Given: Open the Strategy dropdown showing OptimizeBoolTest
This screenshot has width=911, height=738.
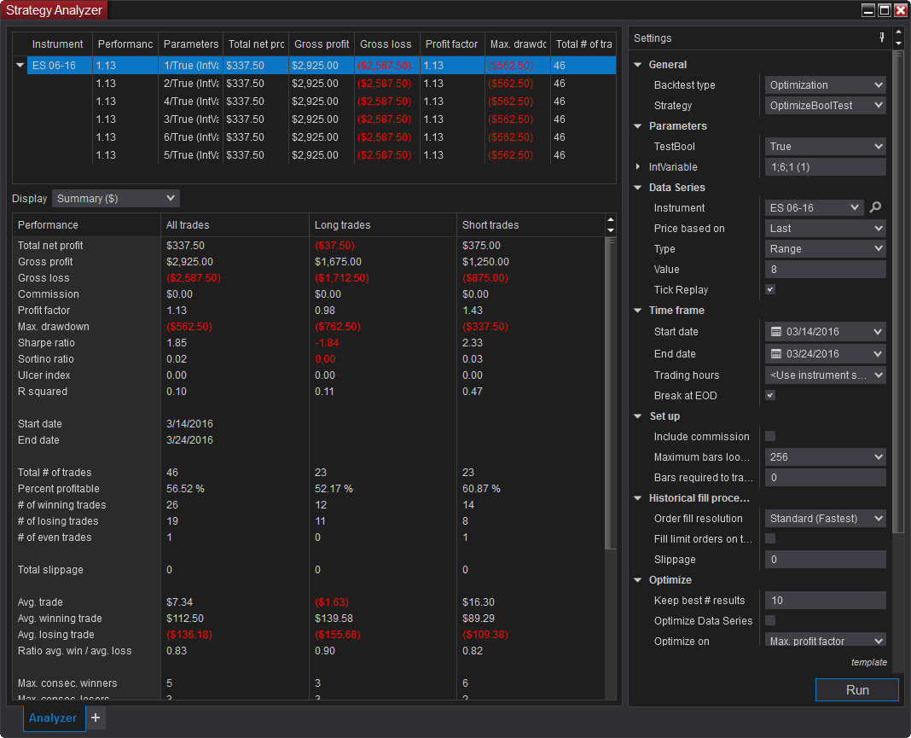Looking at the screenshot, I should click(x=825, y=105).
